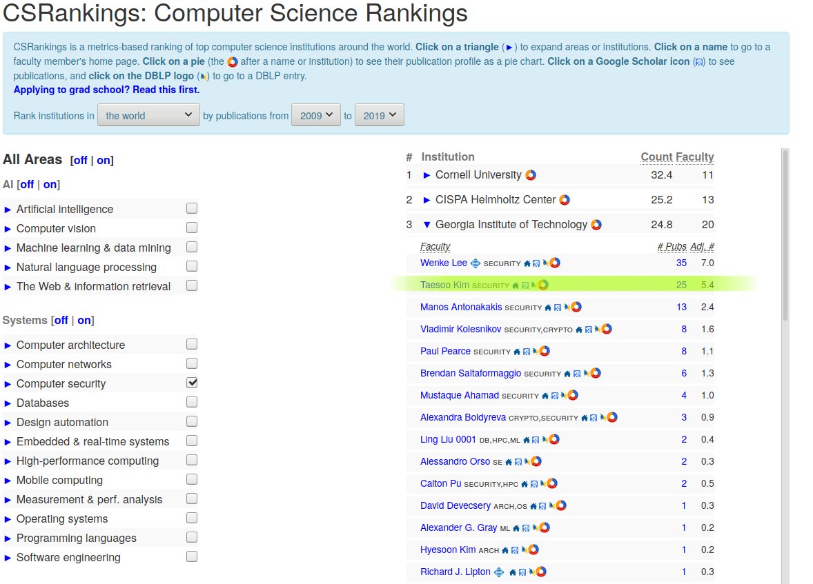Open Hyesoon Kim's home page icon
Screen dimensions: 813x584
pyautogui.click(x=505, y=550)
